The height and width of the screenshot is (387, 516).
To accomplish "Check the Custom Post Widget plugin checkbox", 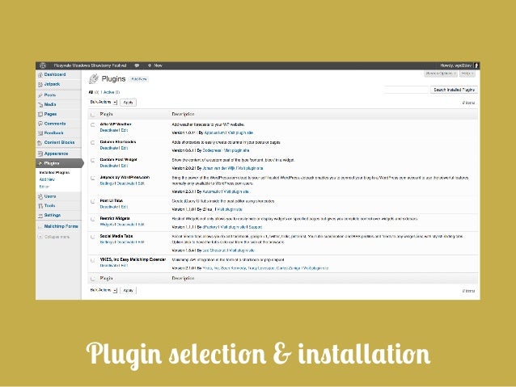I will click(93, 161).
